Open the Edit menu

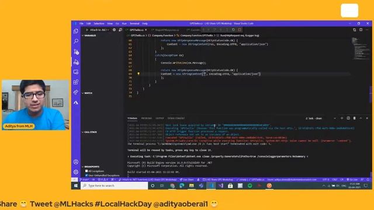(88, 23)
